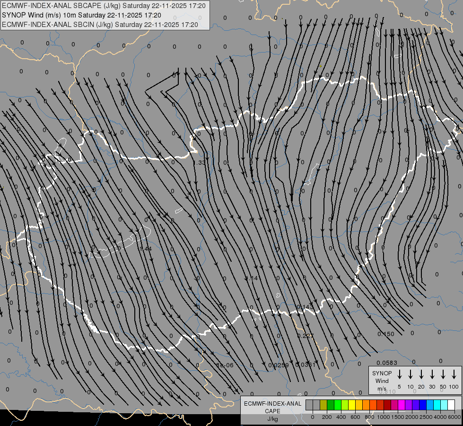This screenshot has height=426, width=463.
Task: Click the 0.0583 value on the map
Action: (x=387, y=363)
